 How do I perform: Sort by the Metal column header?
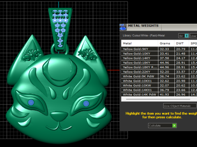pyautogui.click(x=140, y=43)
